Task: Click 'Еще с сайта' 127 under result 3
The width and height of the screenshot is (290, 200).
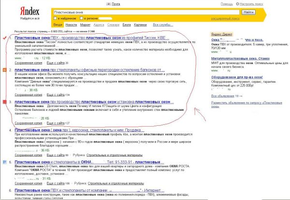Action: pyautogui.click(x=58, y=123)
